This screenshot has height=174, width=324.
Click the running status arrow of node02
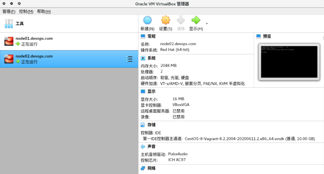pos(18,62)
